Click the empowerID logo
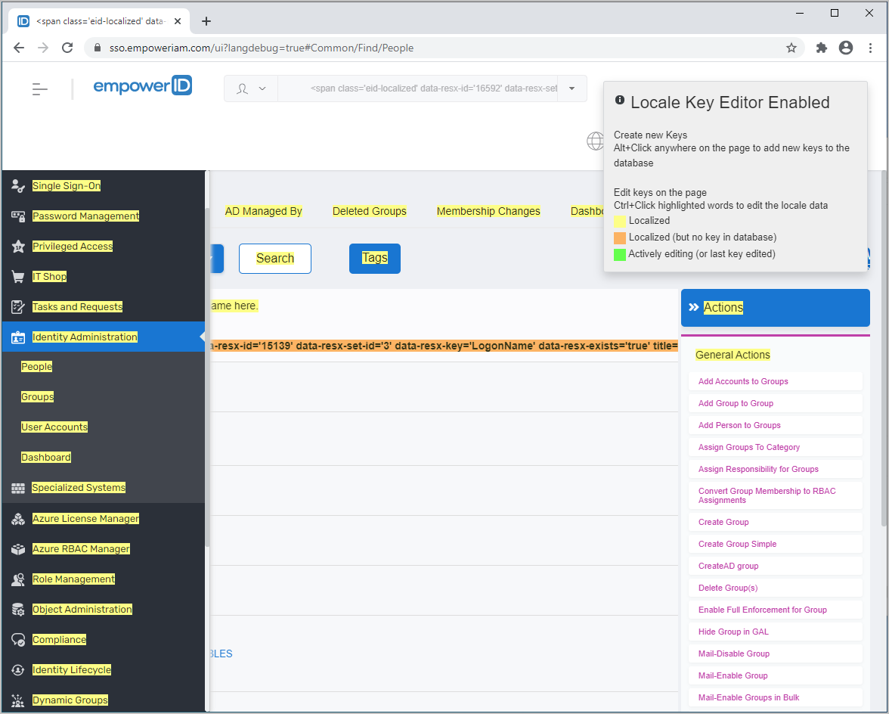Viewport: 889px width, 714px height. (x=142, y=85)
